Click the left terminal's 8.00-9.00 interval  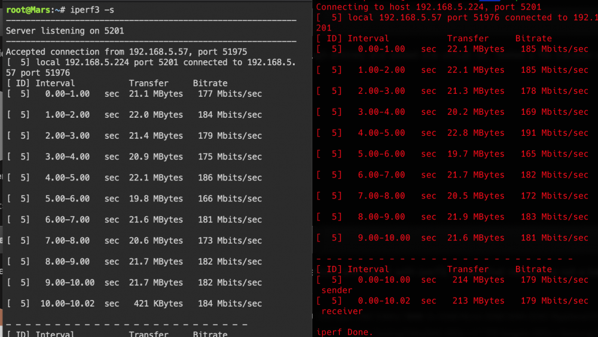(68, 262)
